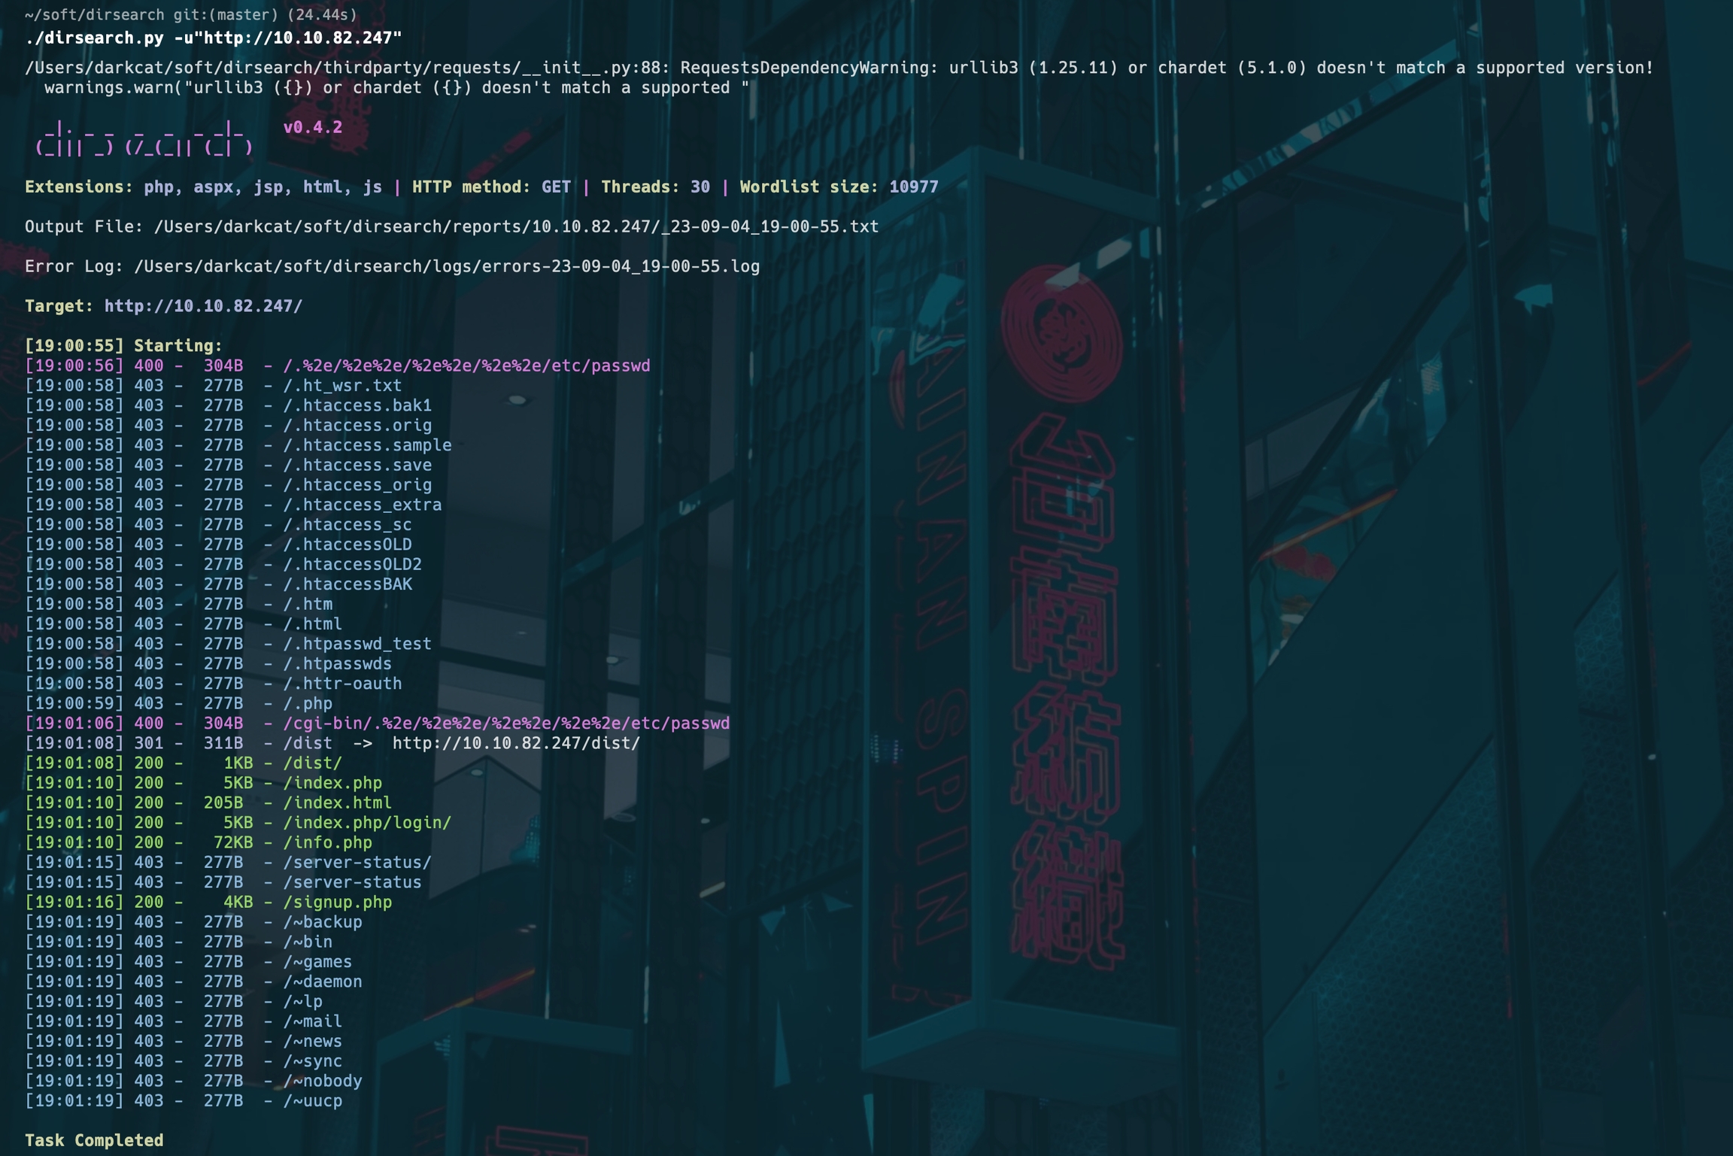Viewport: 1733px width, 1156px height.
Task: Click the /.htaccess.sample result row
Action: tap(238, 445)
